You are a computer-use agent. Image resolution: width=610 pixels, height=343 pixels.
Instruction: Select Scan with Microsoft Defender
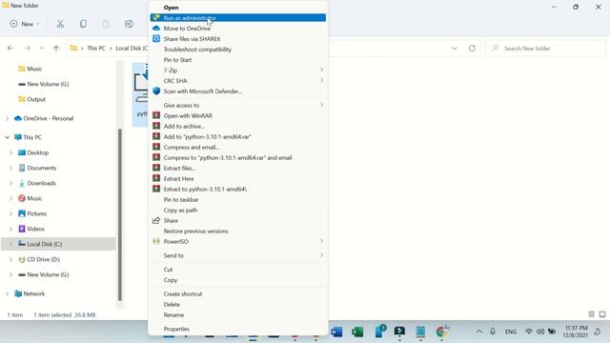238,91
